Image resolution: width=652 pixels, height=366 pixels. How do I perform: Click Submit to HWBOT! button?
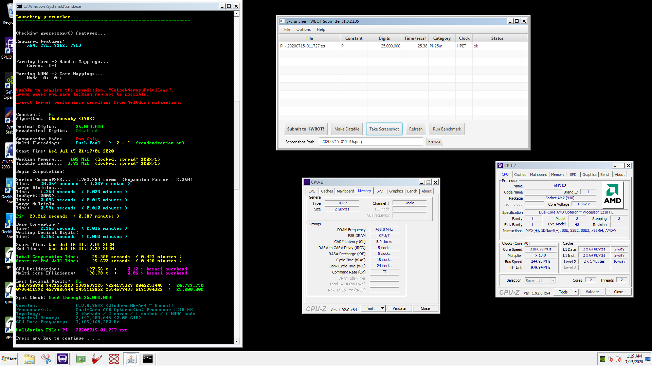(x=306, y=129)
